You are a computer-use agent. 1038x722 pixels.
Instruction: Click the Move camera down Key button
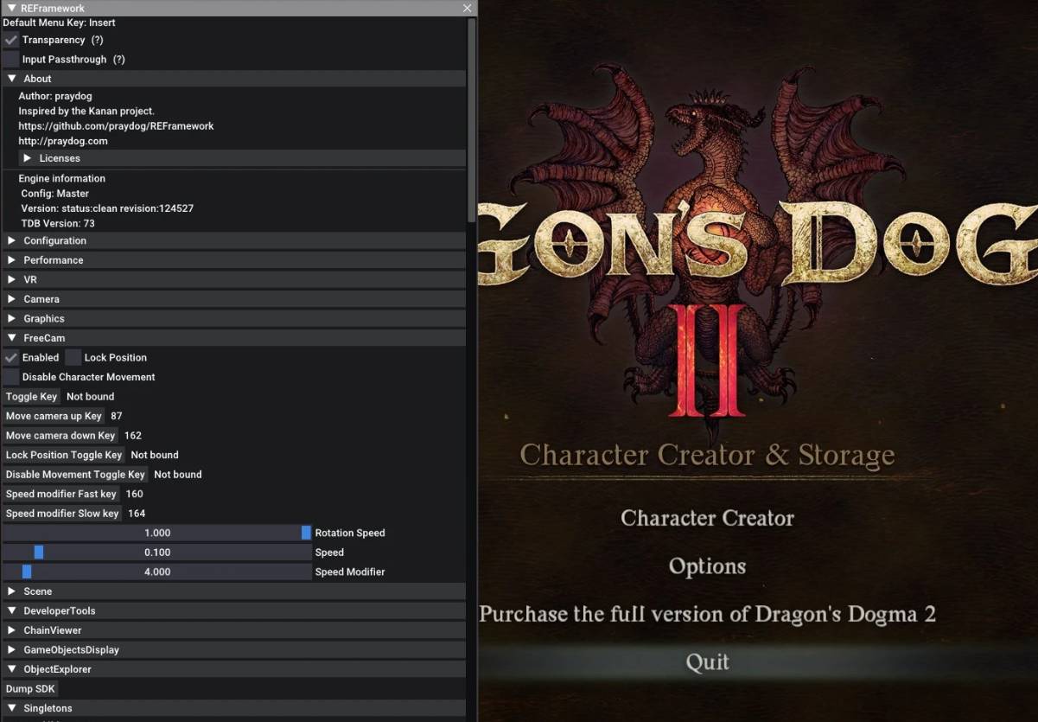pyautogui.click(x=60, y=436)
